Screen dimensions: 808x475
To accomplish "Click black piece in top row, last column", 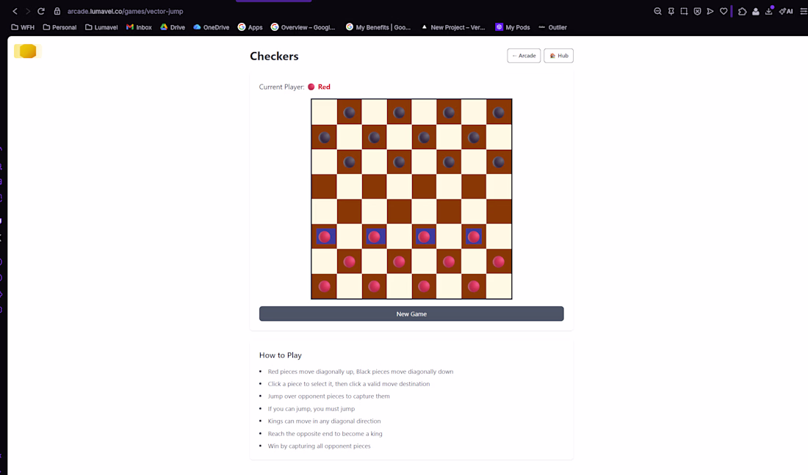I will click(498, 112).
